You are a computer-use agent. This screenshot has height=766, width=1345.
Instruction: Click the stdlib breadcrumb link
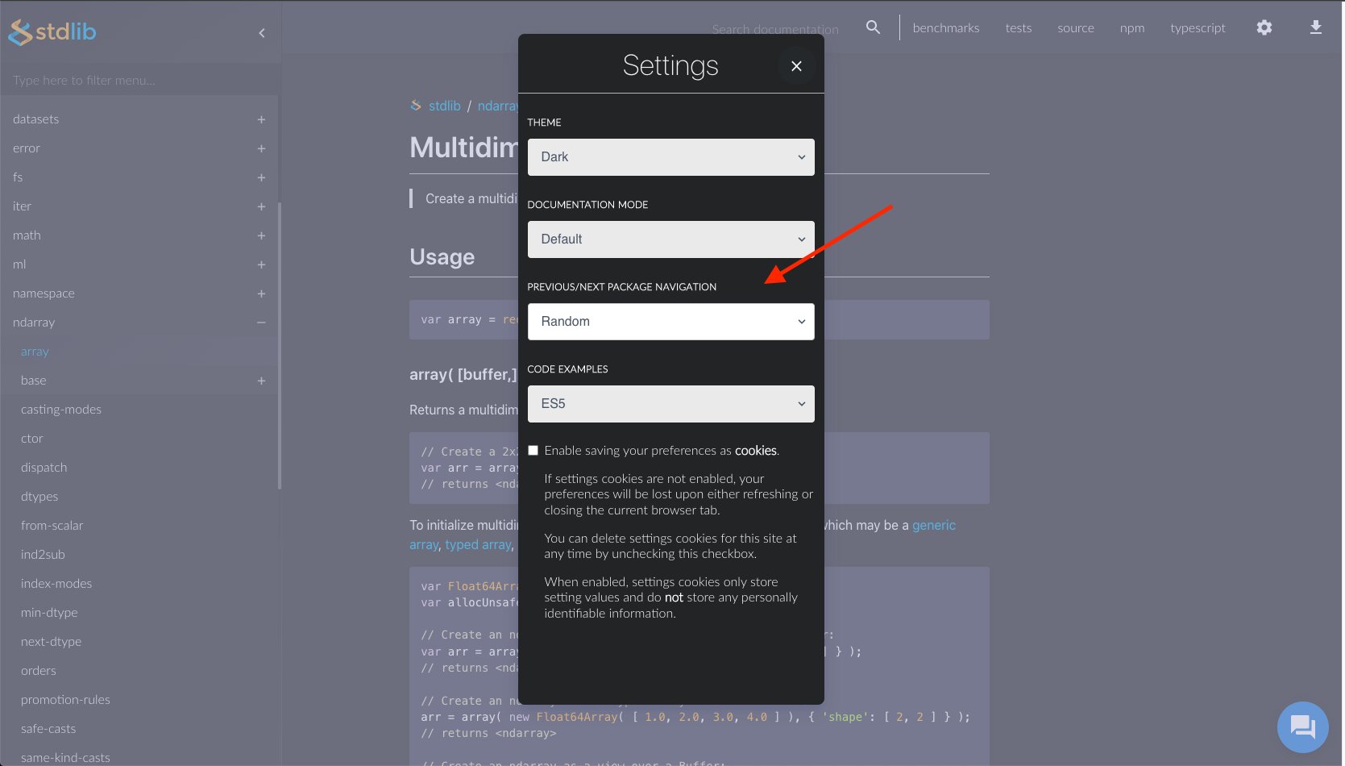pyautogui.click(x=445, y=106)
